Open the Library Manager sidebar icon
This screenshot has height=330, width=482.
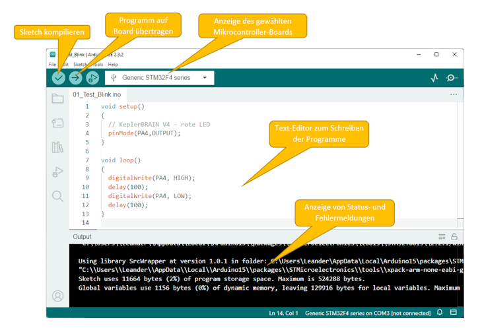pos(57,147)
